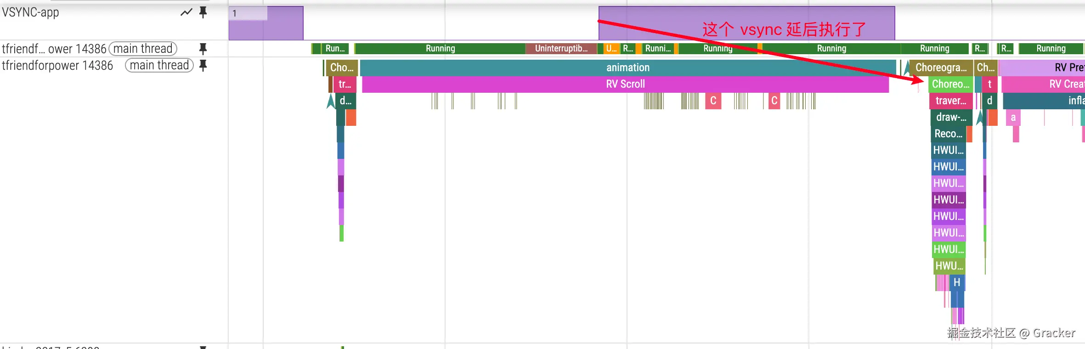Screen dimensions: 1085x349
Task: Select the Running state slice above RV Pre
Action: [x=1051, y=49]
